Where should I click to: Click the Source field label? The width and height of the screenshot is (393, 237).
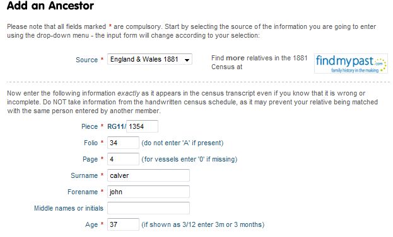pyautogui.click(x=86, y=60)
